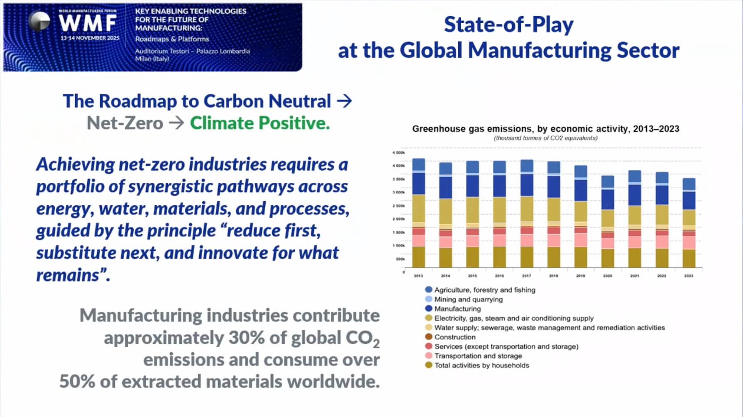Image resolution: width=743 pixels, height=417 pixels.
Task: Select the Mining and quarrying legend dot
Action: [x=429, y=299]
